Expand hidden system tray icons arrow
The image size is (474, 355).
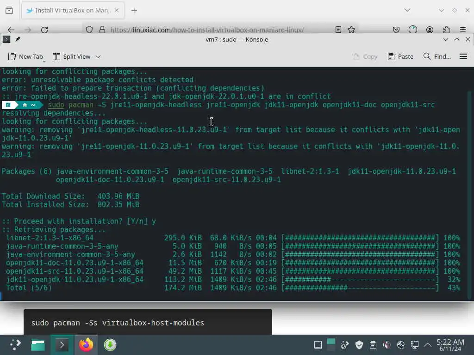[x=428, y=345]
